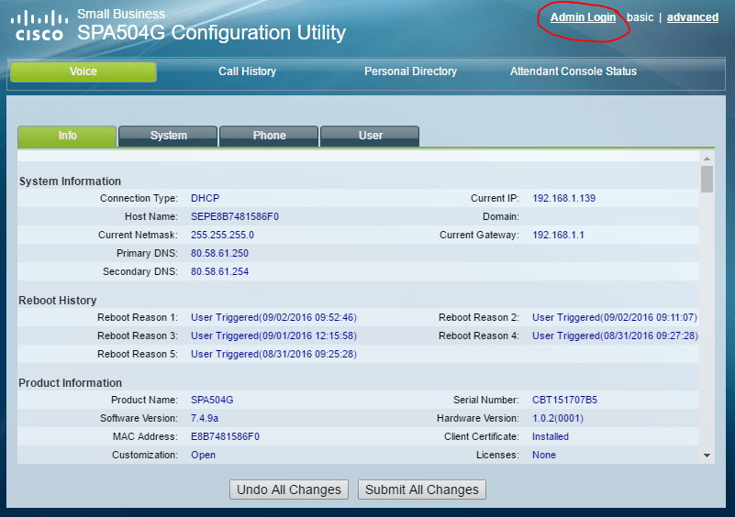Go to Call History tab
The height and width of the screenshot is (517, 735).
[x=247, y=71]
